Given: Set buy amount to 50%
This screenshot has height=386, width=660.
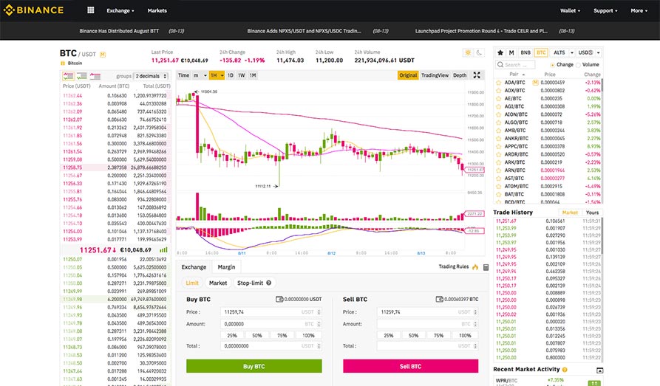Looking at the screenshot, I should point(257,336).
